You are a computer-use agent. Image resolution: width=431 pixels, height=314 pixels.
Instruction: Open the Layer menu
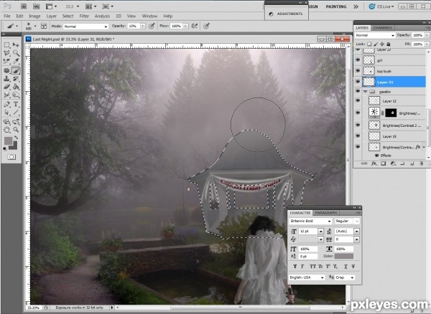(52, 16)
